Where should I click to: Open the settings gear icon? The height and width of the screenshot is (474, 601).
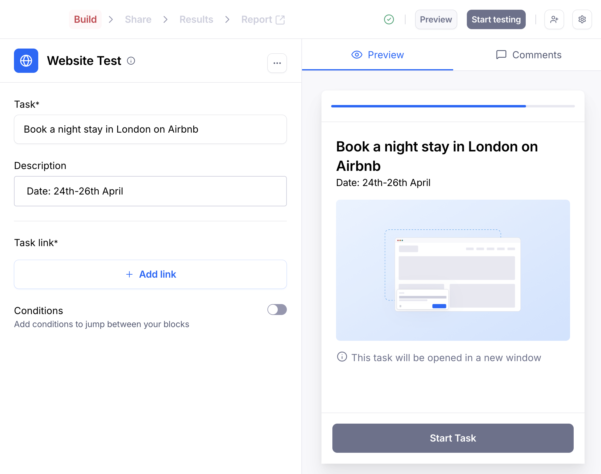[x=582, y=19]
